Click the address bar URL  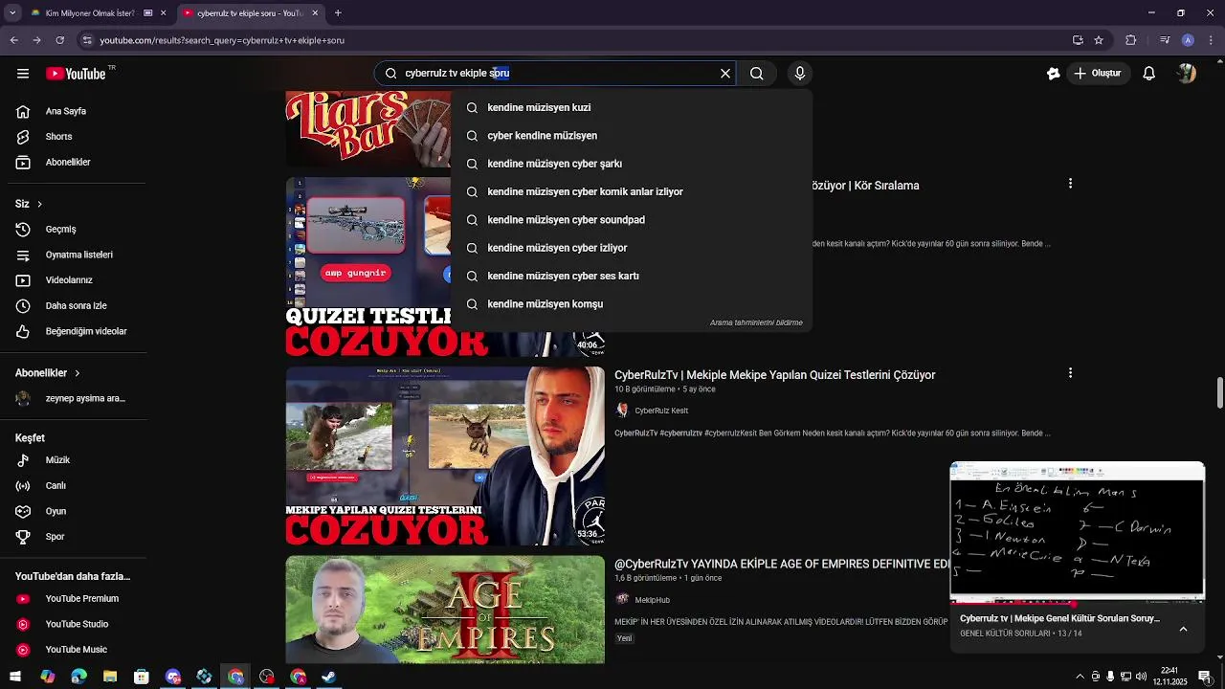[222, 40]
